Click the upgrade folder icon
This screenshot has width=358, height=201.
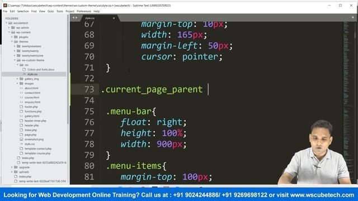point(16,167)
